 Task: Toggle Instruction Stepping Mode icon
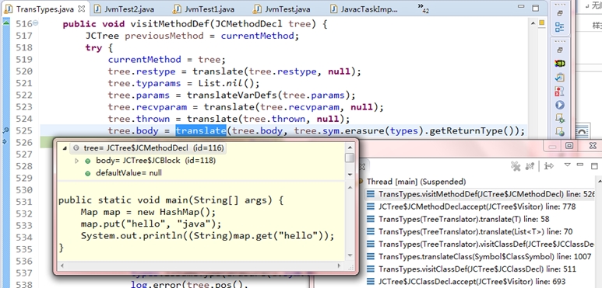click(x=549, y=166)
